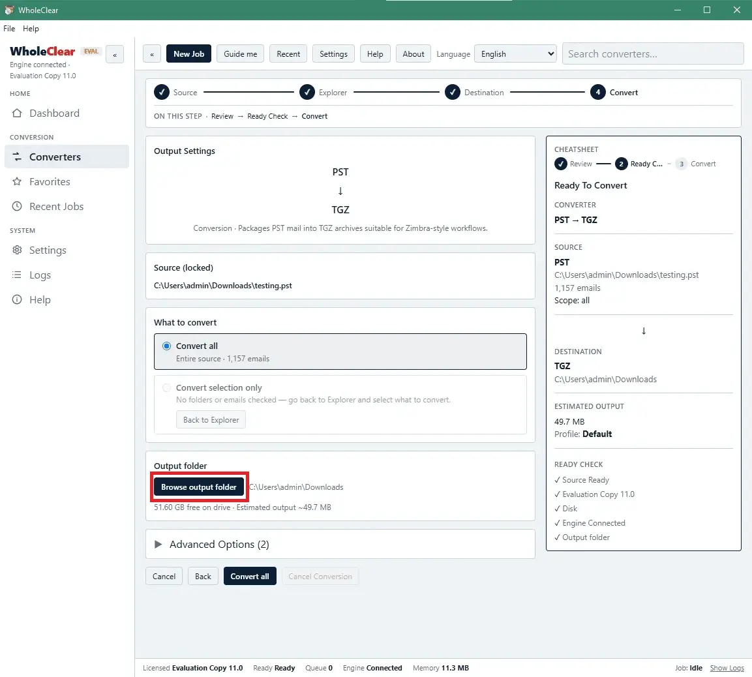The width and height of the screenshot is (752, 677).
Task: Click the About toolbar button
Action: [x=414, y=54]
